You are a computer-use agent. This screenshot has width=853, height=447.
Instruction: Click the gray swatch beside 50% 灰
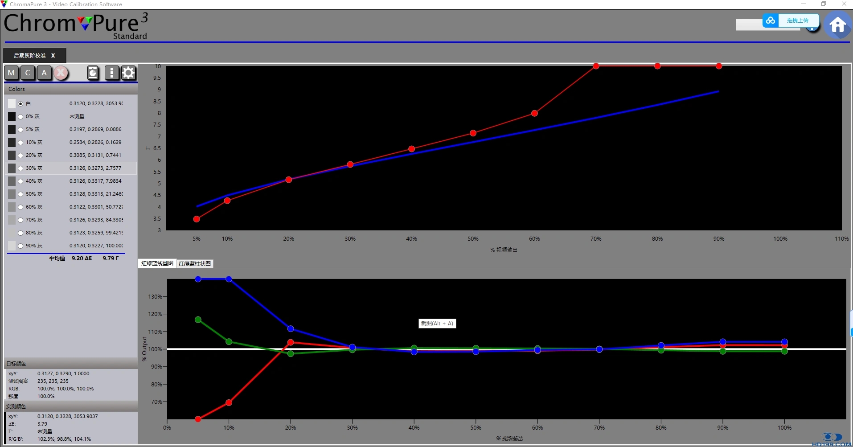pos(12,194)
